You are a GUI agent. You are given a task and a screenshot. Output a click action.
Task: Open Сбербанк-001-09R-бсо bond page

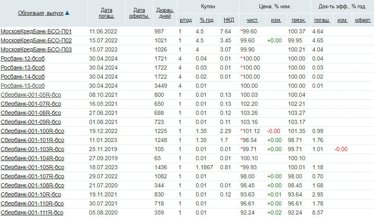(31, 122)
